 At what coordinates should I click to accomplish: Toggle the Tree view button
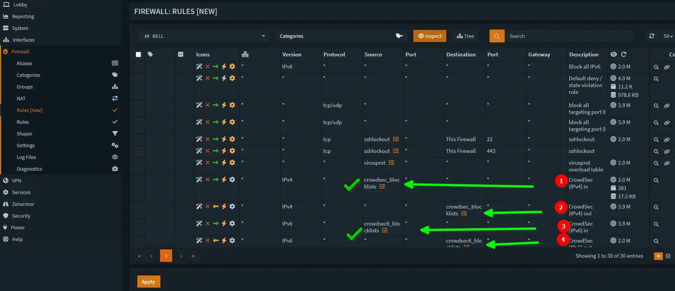pos(465,36)
